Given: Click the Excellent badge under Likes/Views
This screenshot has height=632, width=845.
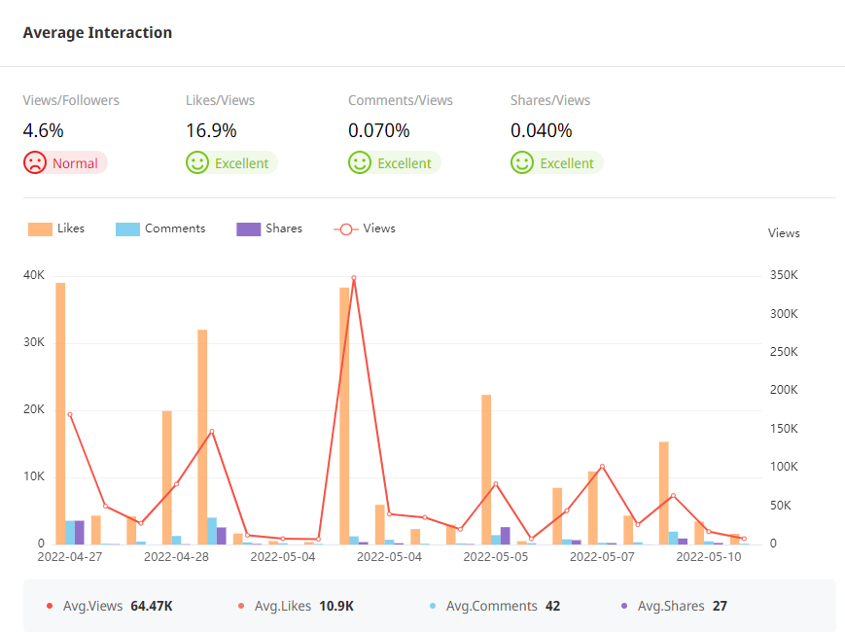Looking at the screenshot, I should 241,163.
